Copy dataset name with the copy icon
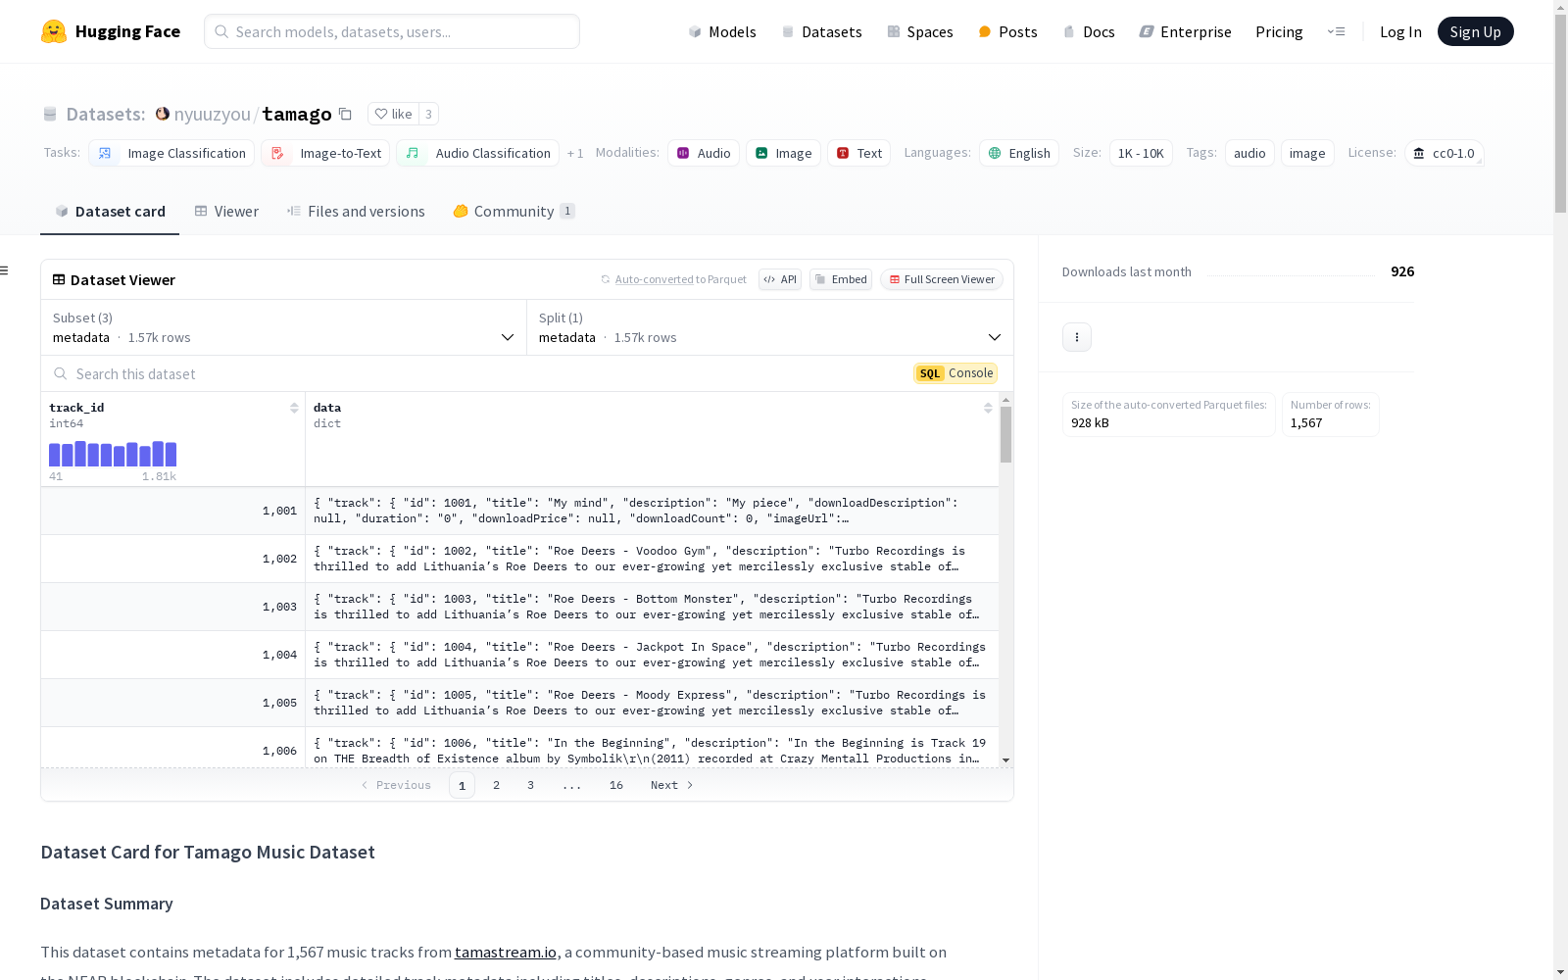The width and height of the screenshot is (1568, 980). 345,114
